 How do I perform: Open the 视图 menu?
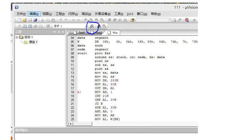47,14
